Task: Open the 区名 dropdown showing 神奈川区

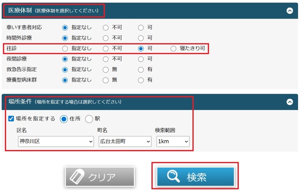Action: pyautogui.click(x=56, y=141)
